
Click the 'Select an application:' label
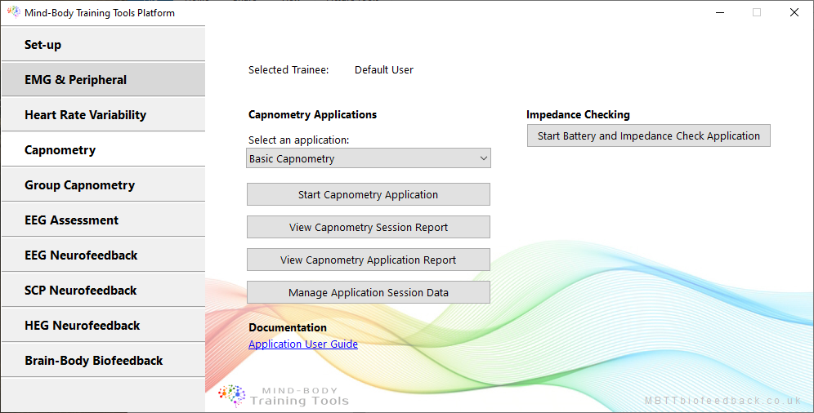(298, 140)
